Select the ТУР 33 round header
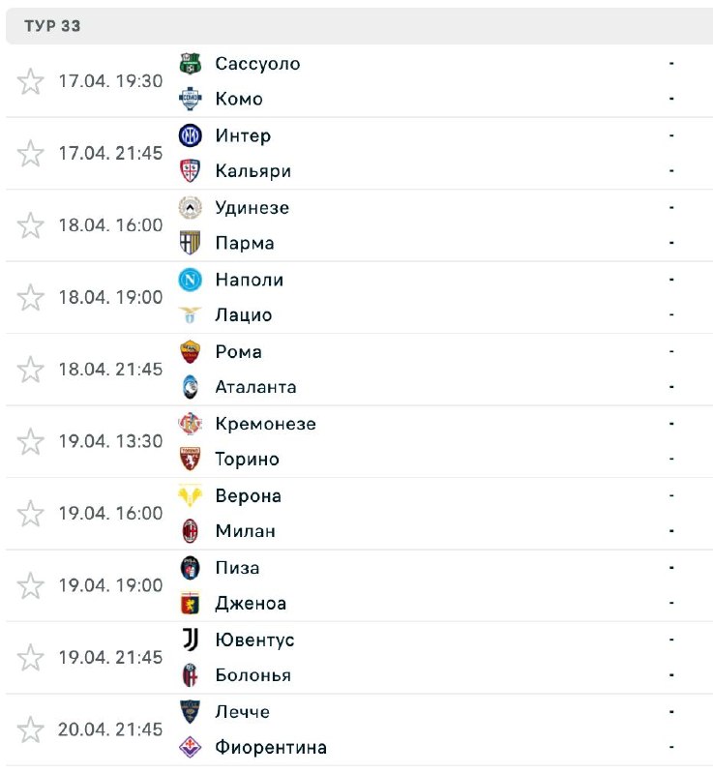This screenshot has height=774, width=713. click(x=53, y=26)
